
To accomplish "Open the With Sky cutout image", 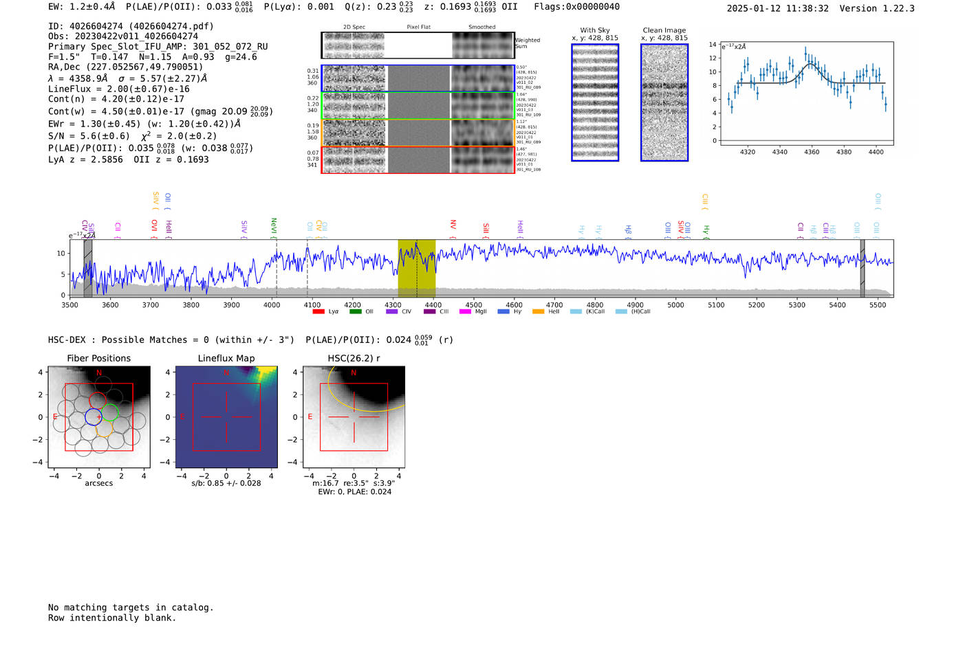I will (x=595, y=102).
